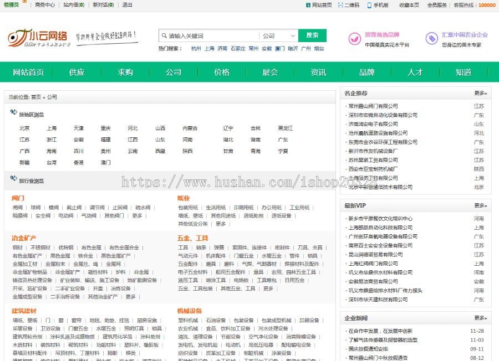Open the 资讯 section from the navbar

[318, 72]
